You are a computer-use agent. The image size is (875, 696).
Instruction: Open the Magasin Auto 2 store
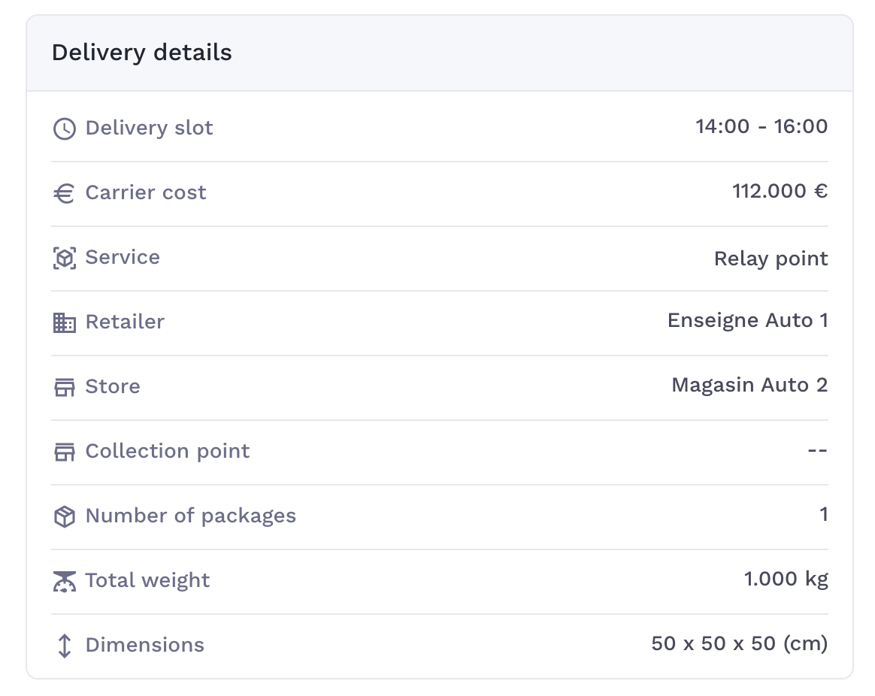[x=749, y=385]
